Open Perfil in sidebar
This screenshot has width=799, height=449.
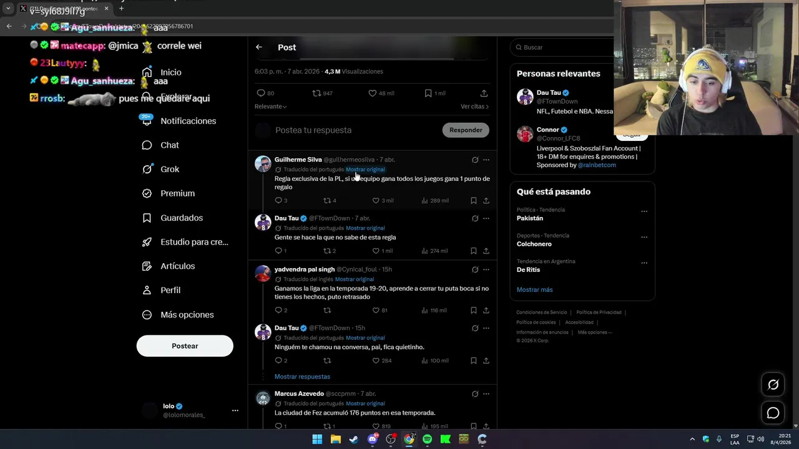(161, 291)
